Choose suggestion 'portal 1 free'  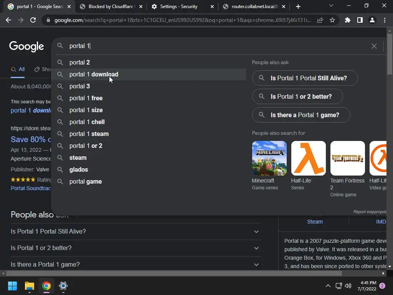tap(149, 98)
